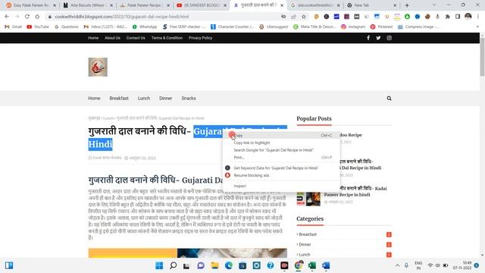Go to Breakfast in main menu
The width and height of the screenshot is (485, 273).
[119, 98]
